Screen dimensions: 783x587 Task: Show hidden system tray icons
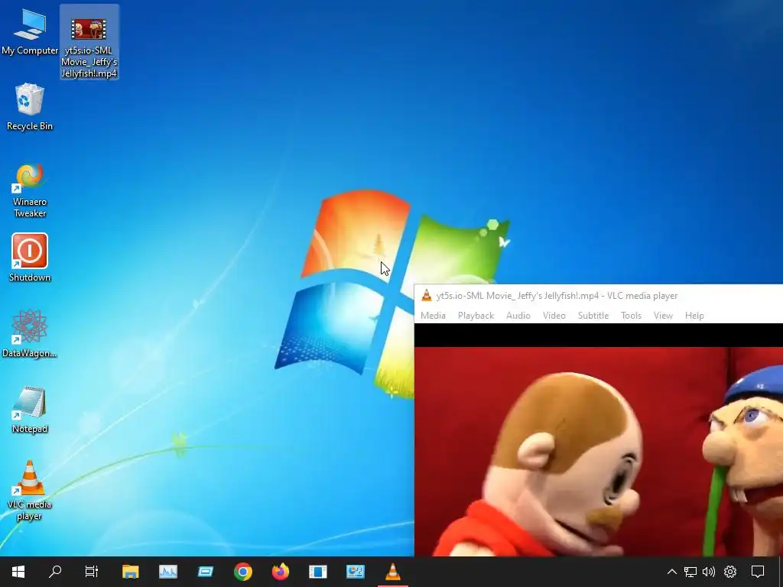point(671,572)
